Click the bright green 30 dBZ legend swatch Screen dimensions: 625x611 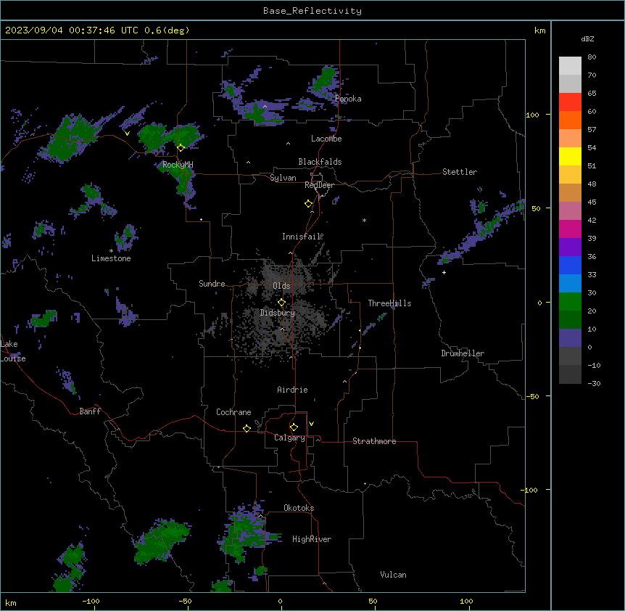570,302
